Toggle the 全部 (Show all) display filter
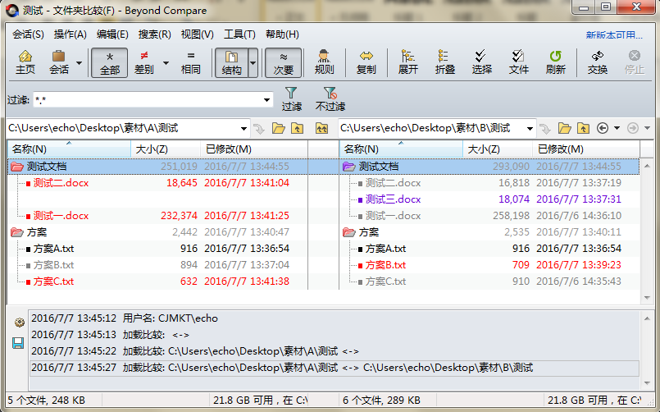The width and height of the screenshot is (660, 412). (109, 62)
